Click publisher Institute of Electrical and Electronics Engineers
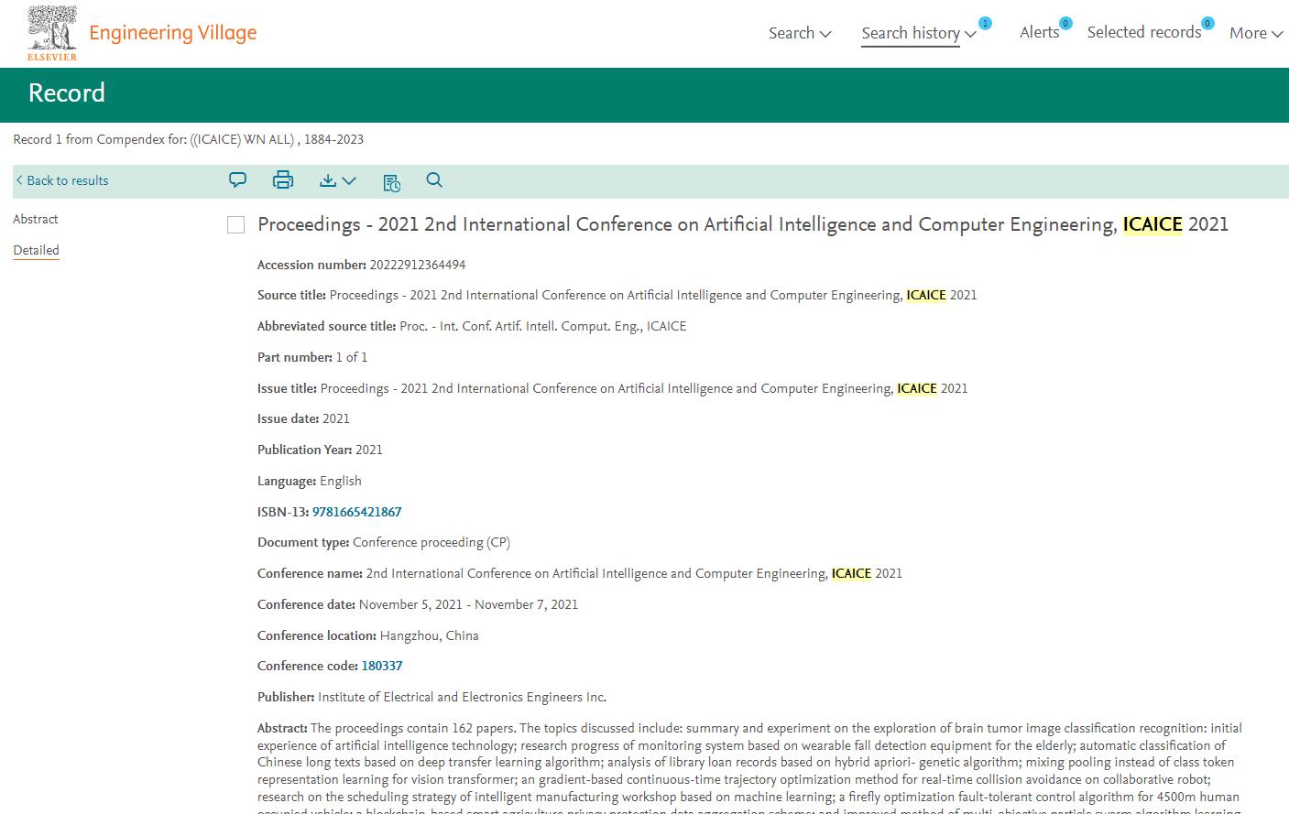The height and width of the screenshot is (814, 1289). 462,697
